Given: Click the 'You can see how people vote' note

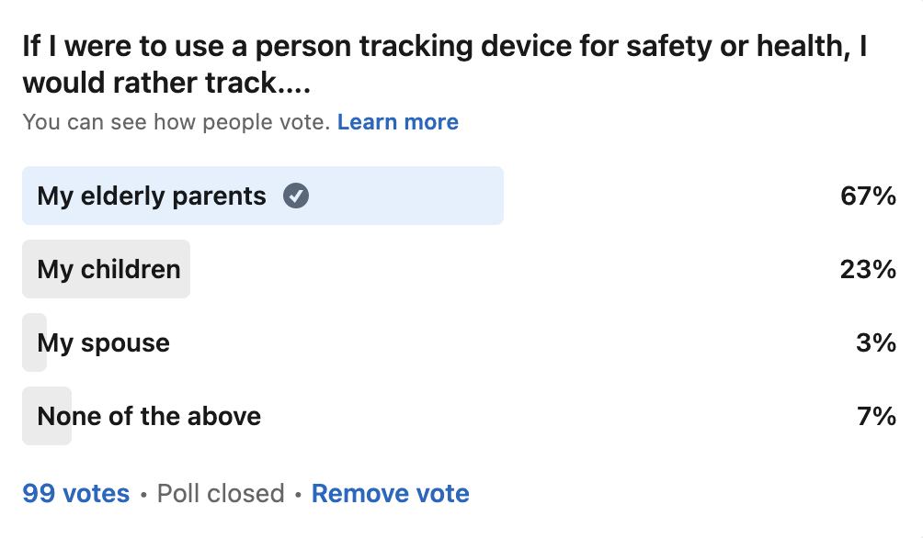Looking at the screenshot, I should pyautogui.click(x=176, y=122).
